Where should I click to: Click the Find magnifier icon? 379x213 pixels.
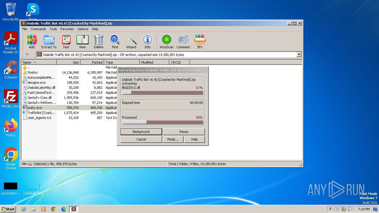pos(115,41)
